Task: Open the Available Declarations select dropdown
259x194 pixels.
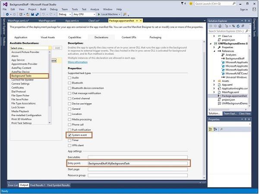Action: pos(30,48)
